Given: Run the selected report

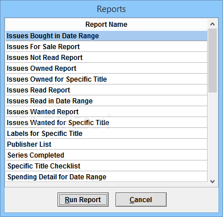Looking at the screenshot, I should click(x=83, y=200).
